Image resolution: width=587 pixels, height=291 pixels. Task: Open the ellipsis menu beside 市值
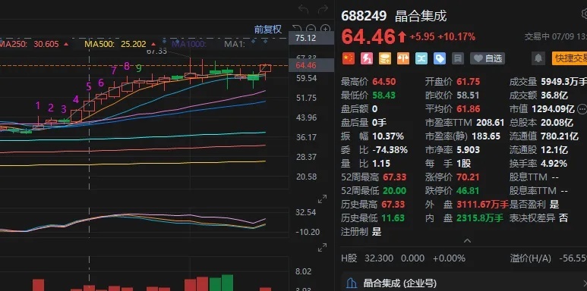click(x=582, y=109)
